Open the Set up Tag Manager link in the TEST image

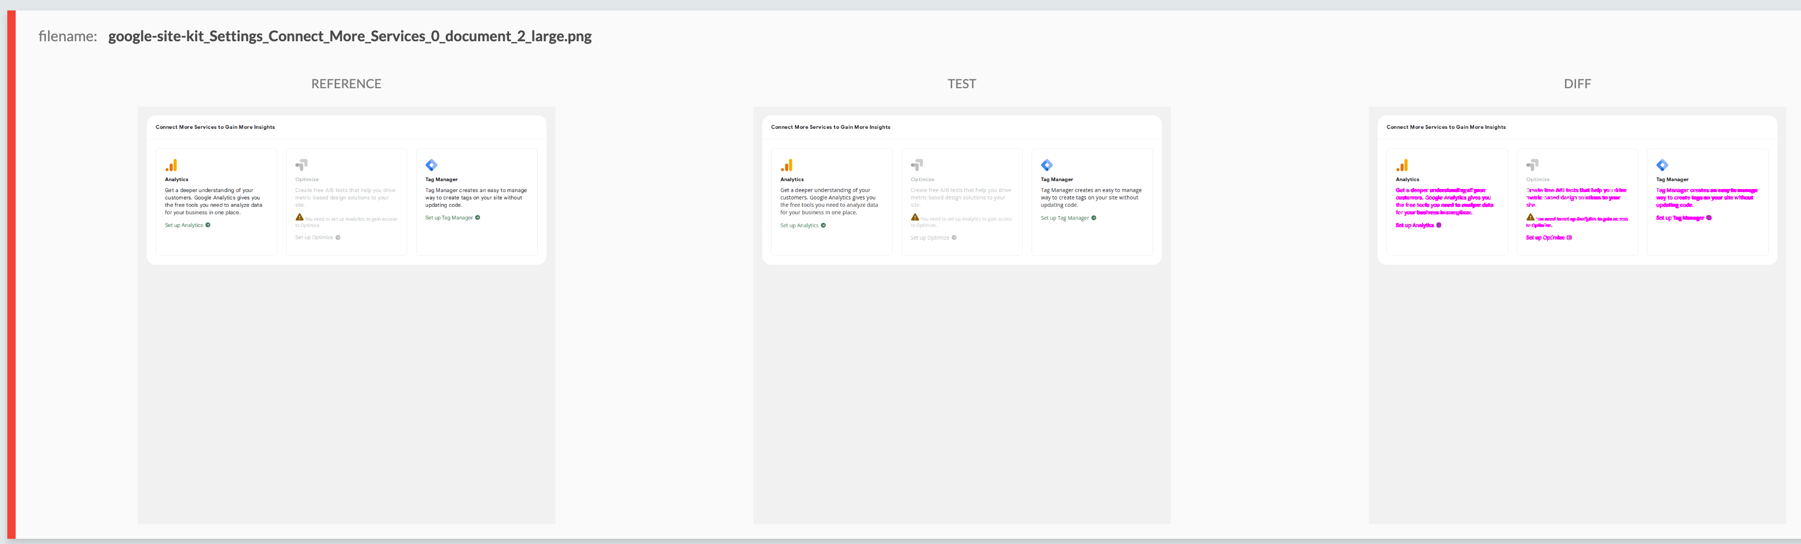[x=1068, y=218]
